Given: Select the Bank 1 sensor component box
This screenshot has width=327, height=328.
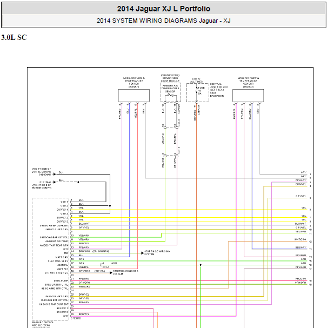Looking at the screenshot, I should coord(134,96).
